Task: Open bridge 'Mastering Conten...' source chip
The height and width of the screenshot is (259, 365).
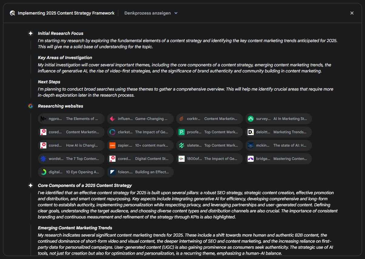Action: coord(278,159)
